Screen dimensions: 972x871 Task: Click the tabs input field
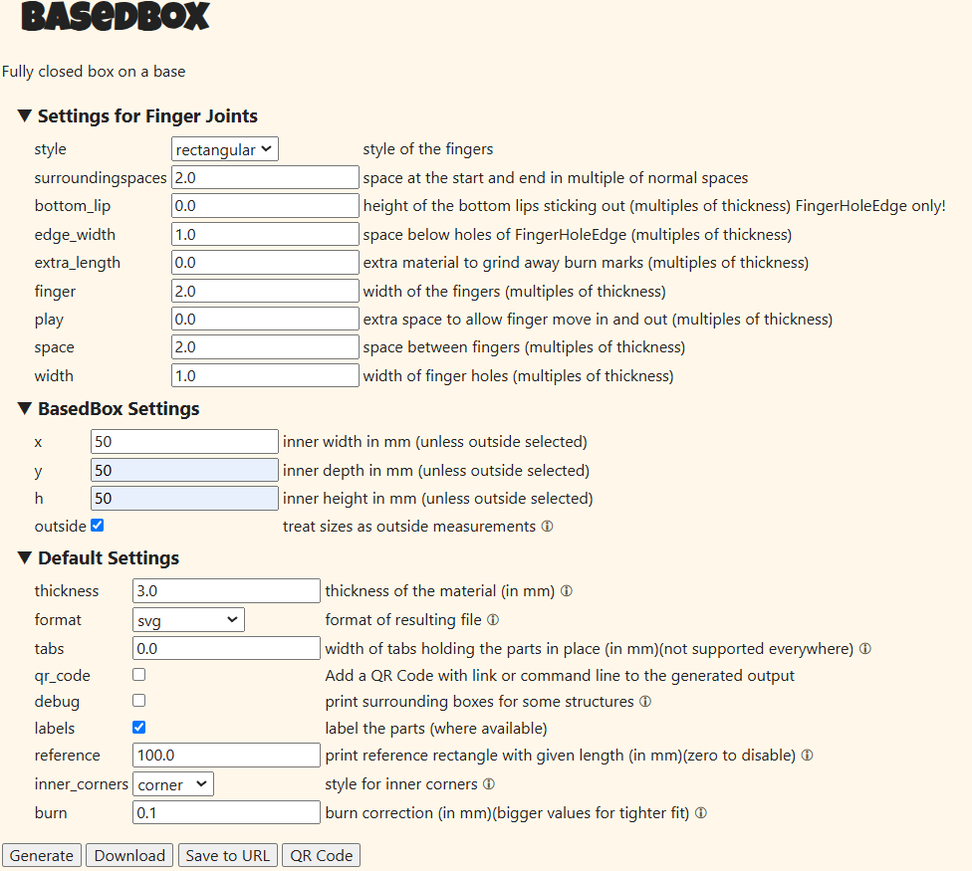pyautogui.click(x=226, y=649)
